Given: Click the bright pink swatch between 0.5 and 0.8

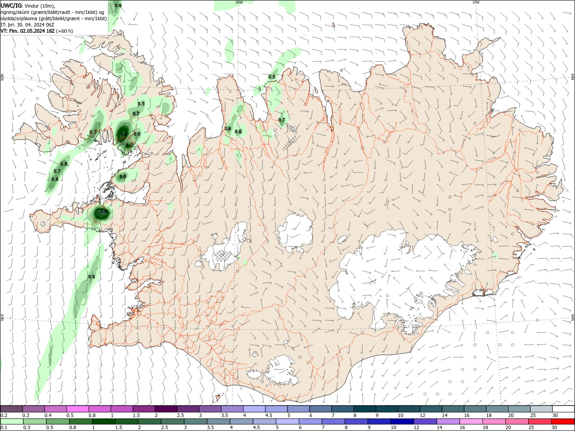Looking at the screenshot, I should coord(78,409).
